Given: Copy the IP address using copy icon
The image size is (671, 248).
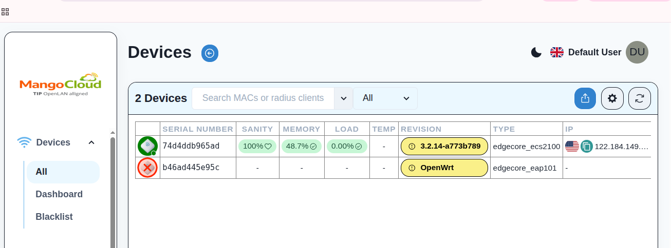Looking at the screenshot, I should click(586, 147).
